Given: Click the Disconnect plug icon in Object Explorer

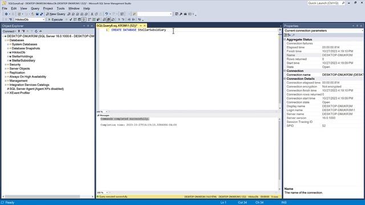Looking at the screenshot, I should point(23,31).
